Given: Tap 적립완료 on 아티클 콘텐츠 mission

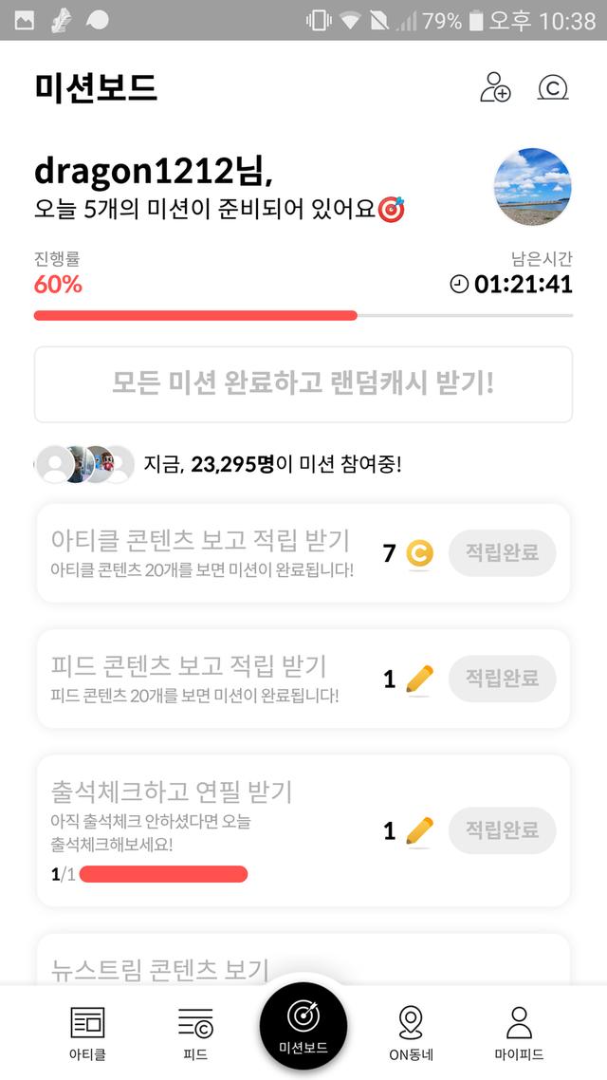Looking at the screenshot, I should pyautogui.click(x=502, y=552).
